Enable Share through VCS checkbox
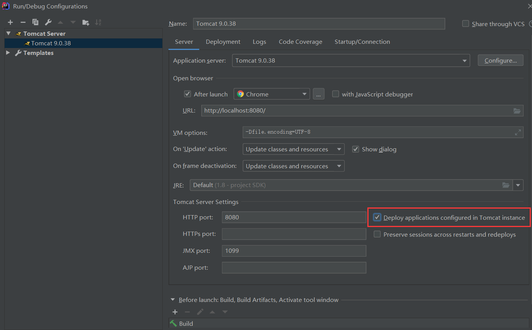Screen dimensions: 532x330 [x=465, y=24]
